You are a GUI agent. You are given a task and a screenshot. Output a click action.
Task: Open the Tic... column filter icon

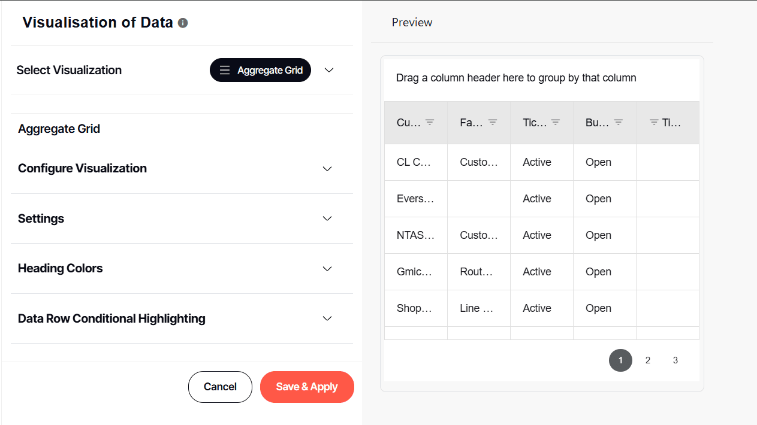tap(556, 122)
